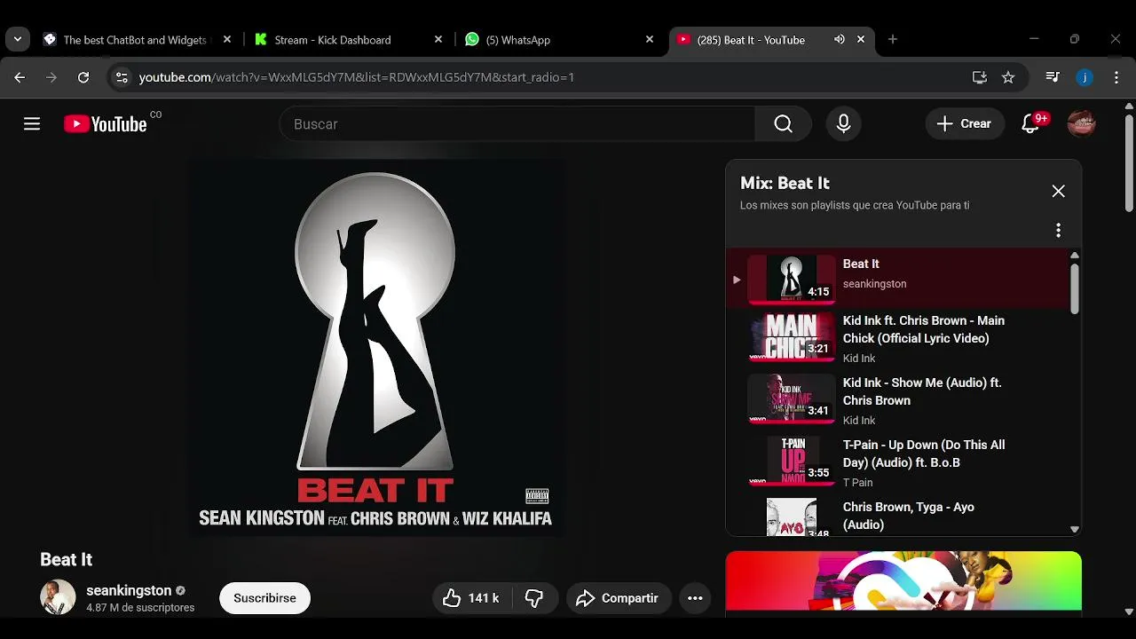
Task: Switch to The best ChatBot and Widgets tab
Action: pyautogui.click(x=138, y=40)
